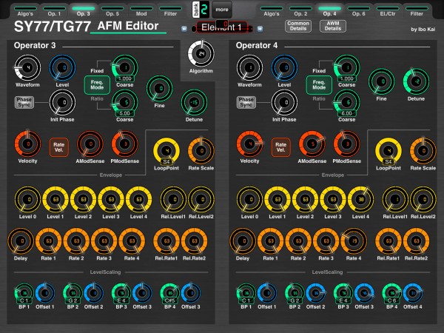Switch to the left Algo's tab
The width and height of the screenshot is (444, 333).
click(x=25, y=11)
